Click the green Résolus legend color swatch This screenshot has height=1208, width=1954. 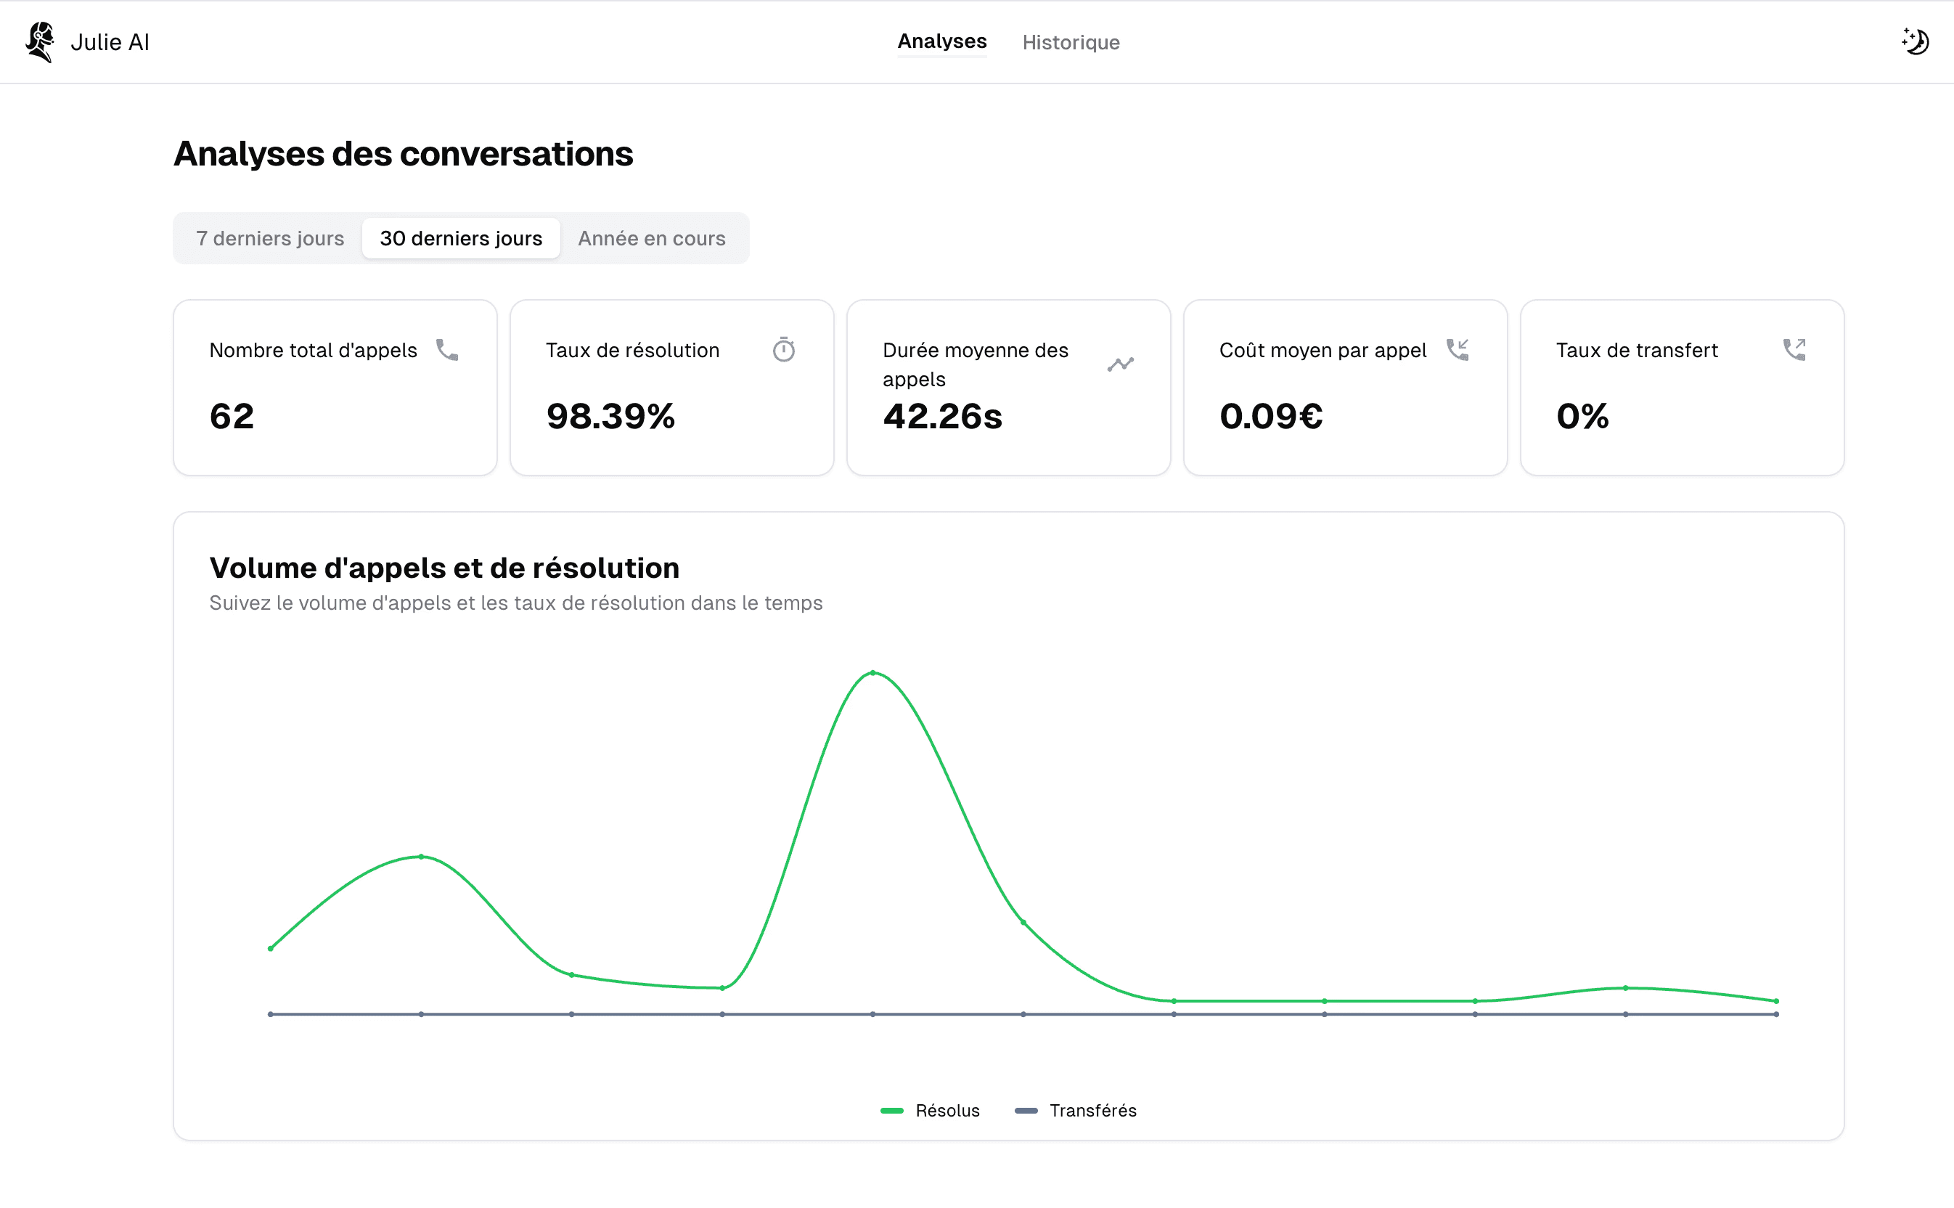click(891, 1111)
